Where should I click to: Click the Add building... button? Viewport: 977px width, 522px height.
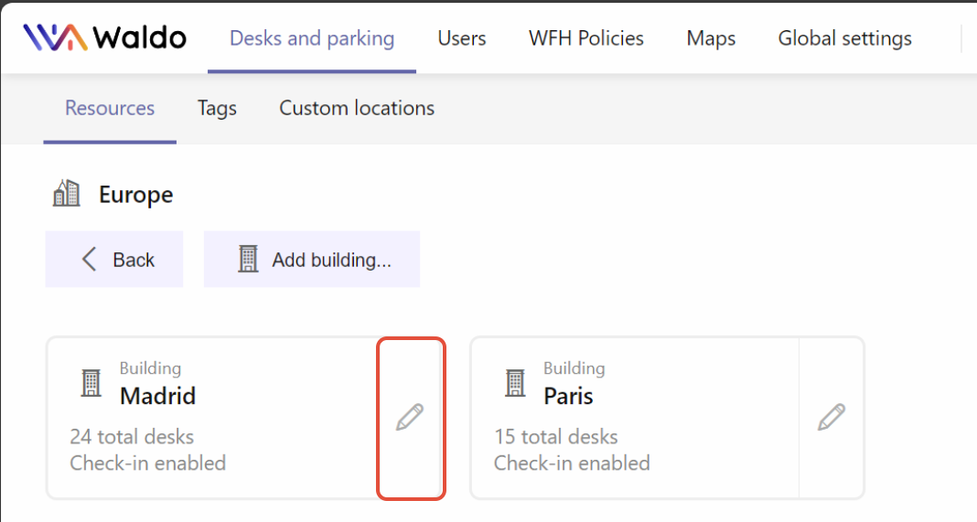pos(312,259)
